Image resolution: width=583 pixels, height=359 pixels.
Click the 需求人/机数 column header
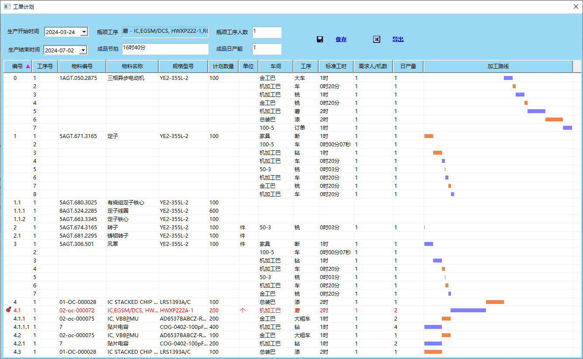pyautogui.click(x=373, y=66)
